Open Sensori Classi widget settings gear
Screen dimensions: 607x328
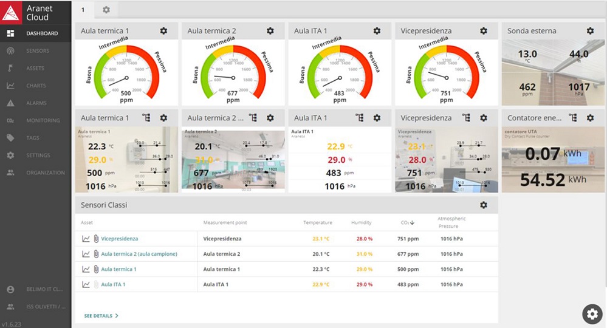point(484,205)
